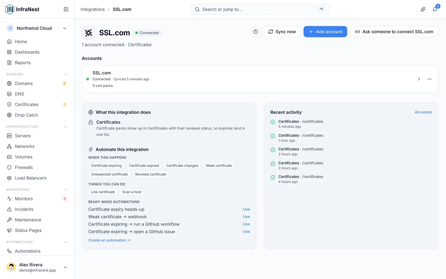Click Create an automation link

pos(109,240)
